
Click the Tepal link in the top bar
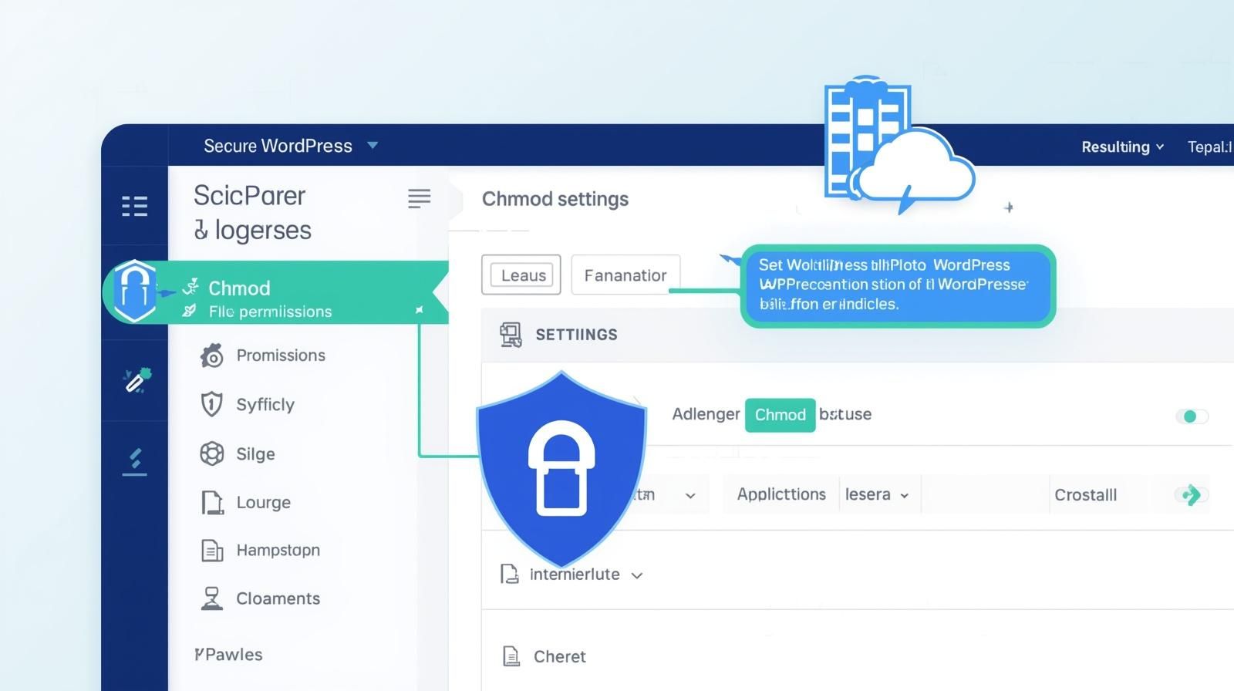1209,147
